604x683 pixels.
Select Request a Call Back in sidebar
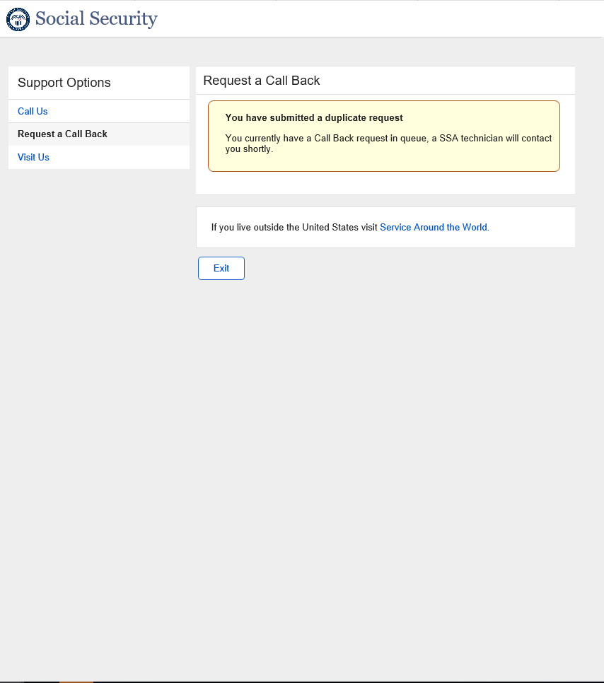(x=62, y=134)
